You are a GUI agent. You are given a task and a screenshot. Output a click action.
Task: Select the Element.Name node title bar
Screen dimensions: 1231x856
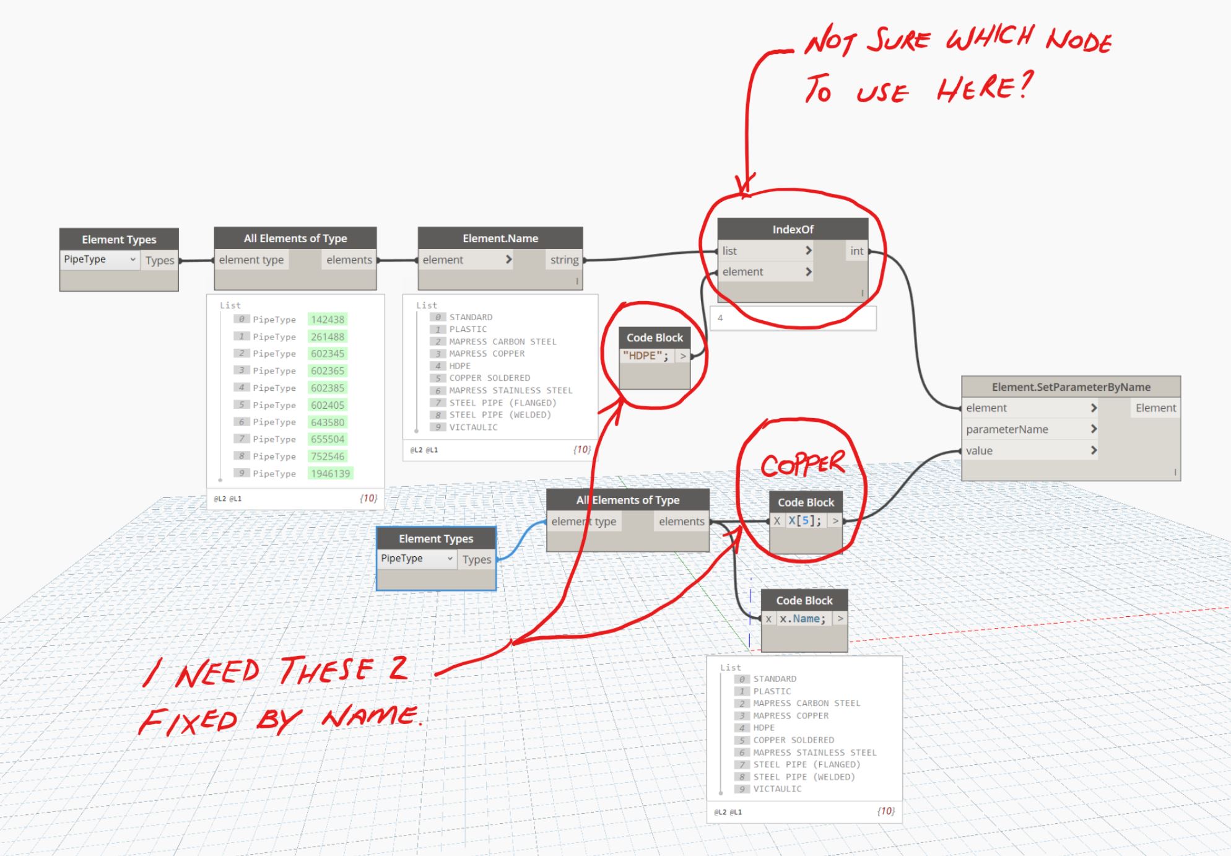click(500, 238)
